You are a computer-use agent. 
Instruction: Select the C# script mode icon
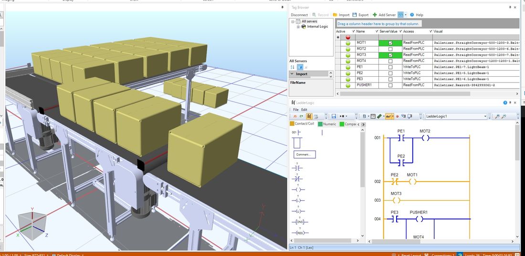(301, 116)
